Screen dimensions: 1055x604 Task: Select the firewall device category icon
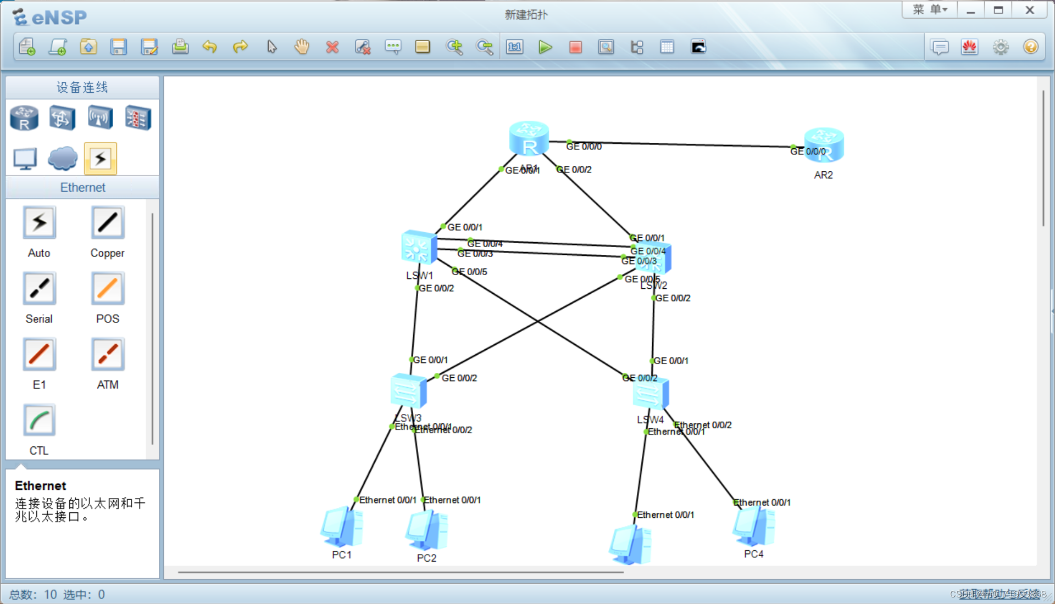(137, 118)
